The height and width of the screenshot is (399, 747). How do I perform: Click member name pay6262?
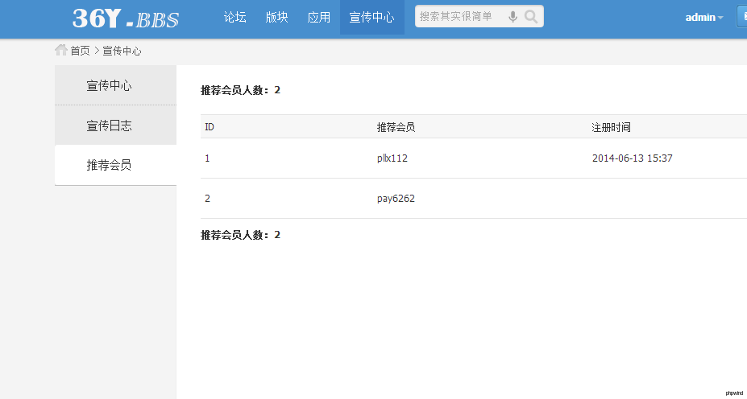(396, 199)
